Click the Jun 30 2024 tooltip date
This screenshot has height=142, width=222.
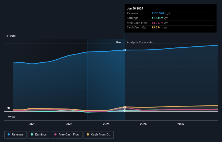[x=135, y=8]
